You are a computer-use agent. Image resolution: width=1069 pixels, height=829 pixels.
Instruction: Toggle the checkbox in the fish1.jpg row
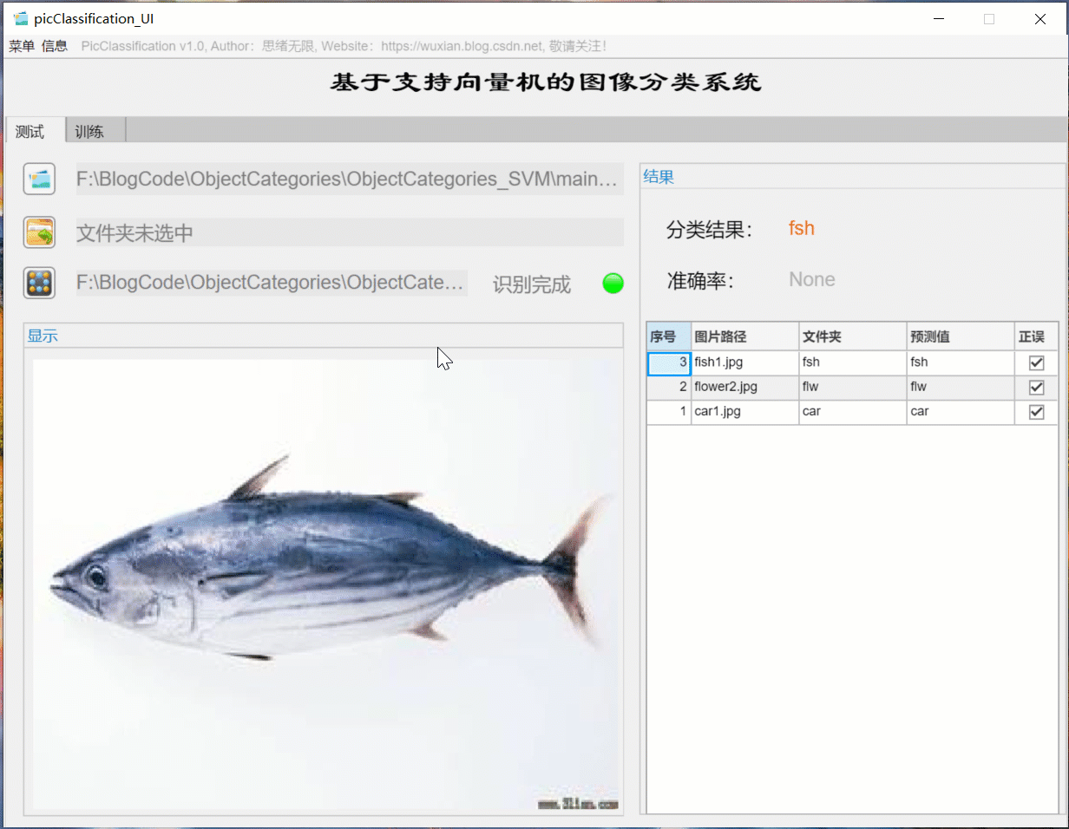[x=1036, y=362]
